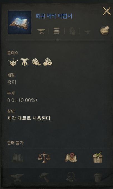Discard item using the trash can icon
The width and height of the screenshot is (113, 189).
[98, 177]
